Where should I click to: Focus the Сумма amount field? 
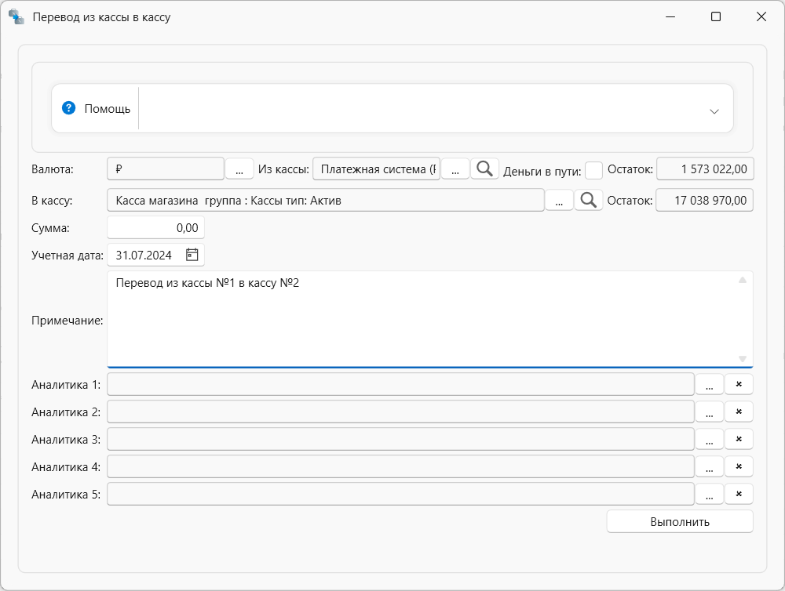(155, 228)
